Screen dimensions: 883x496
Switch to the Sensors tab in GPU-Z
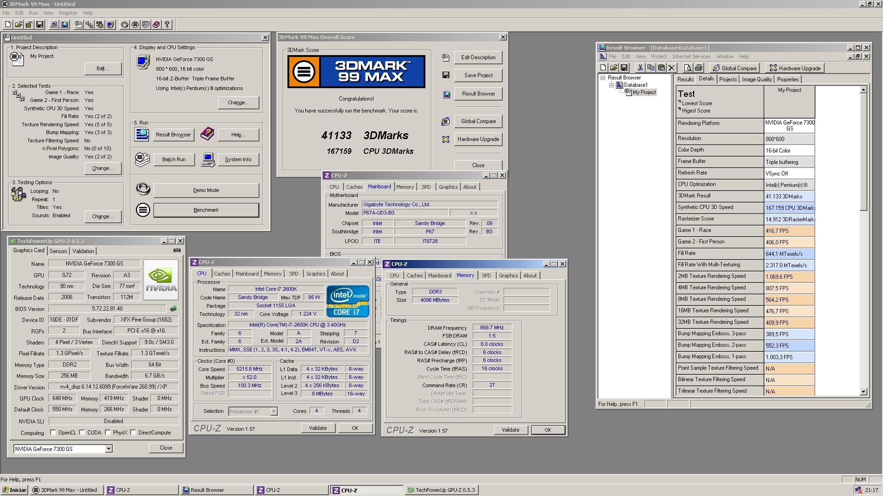pyautogui.click(x=58, y=251)
